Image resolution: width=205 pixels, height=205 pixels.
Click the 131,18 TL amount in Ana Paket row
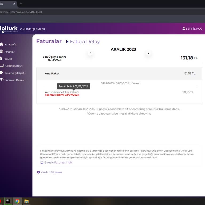click(189, 73)
